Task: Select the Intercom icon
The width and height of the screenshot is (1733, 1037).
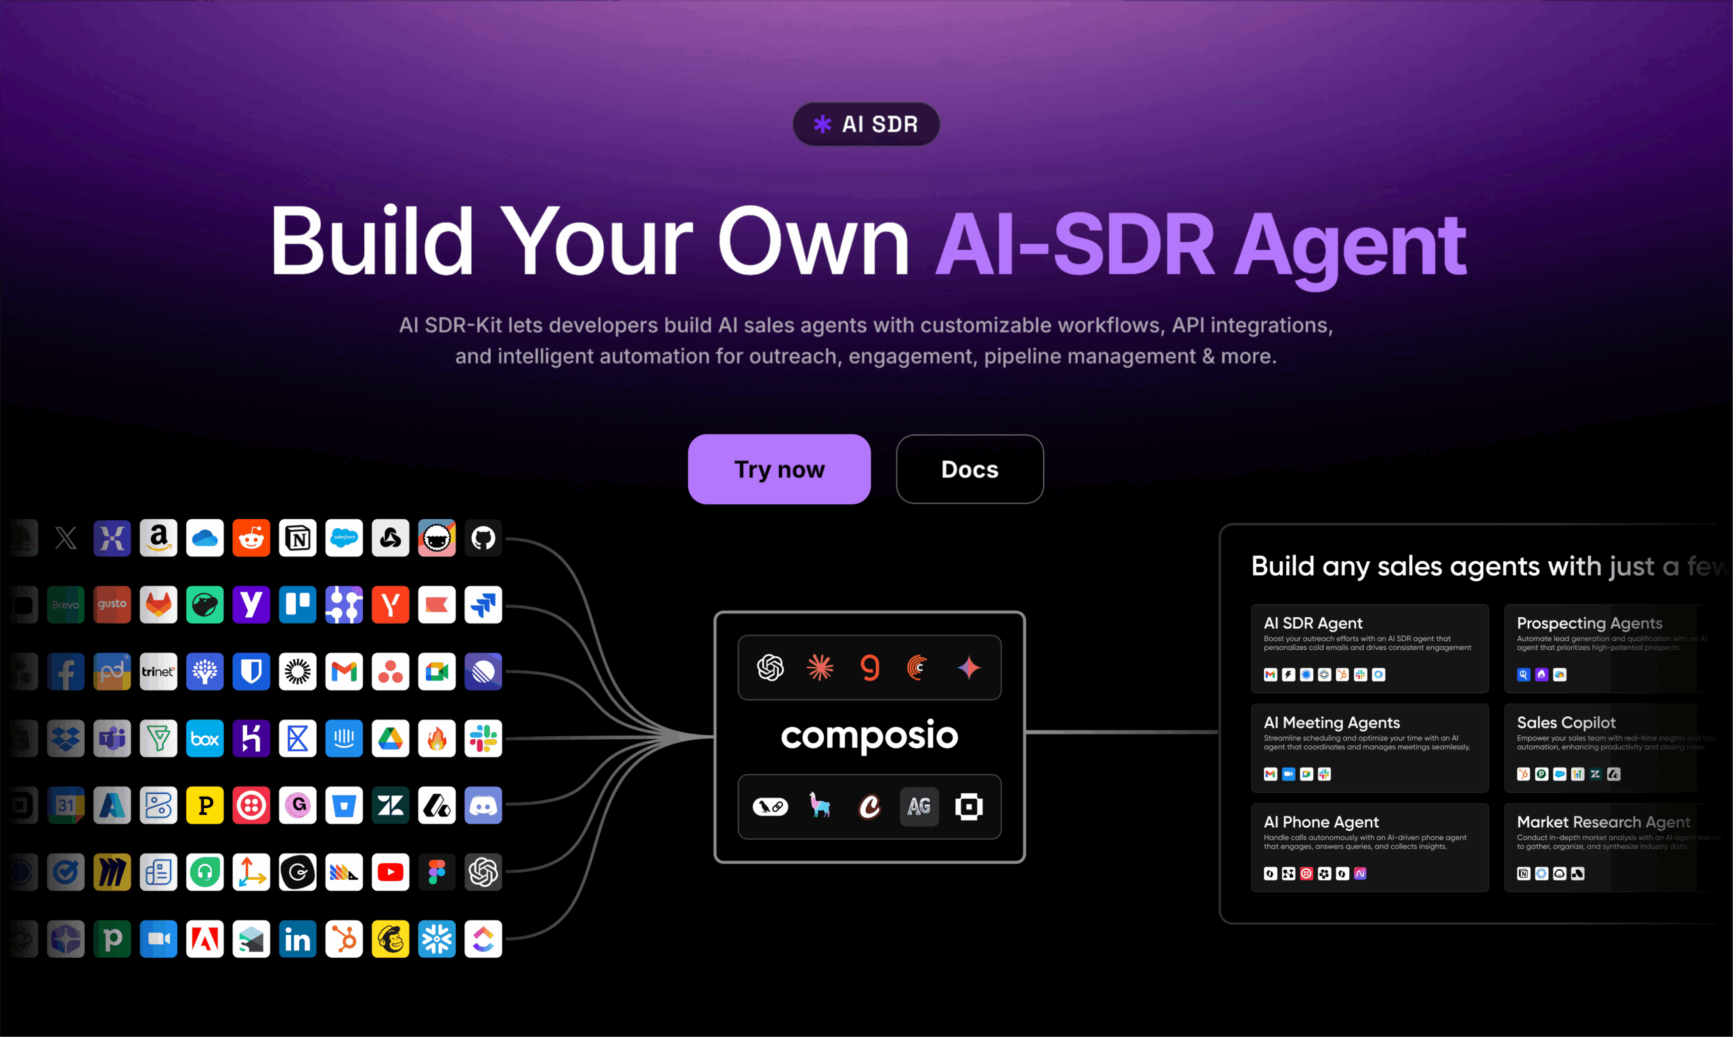Action: tap(344, 738)
